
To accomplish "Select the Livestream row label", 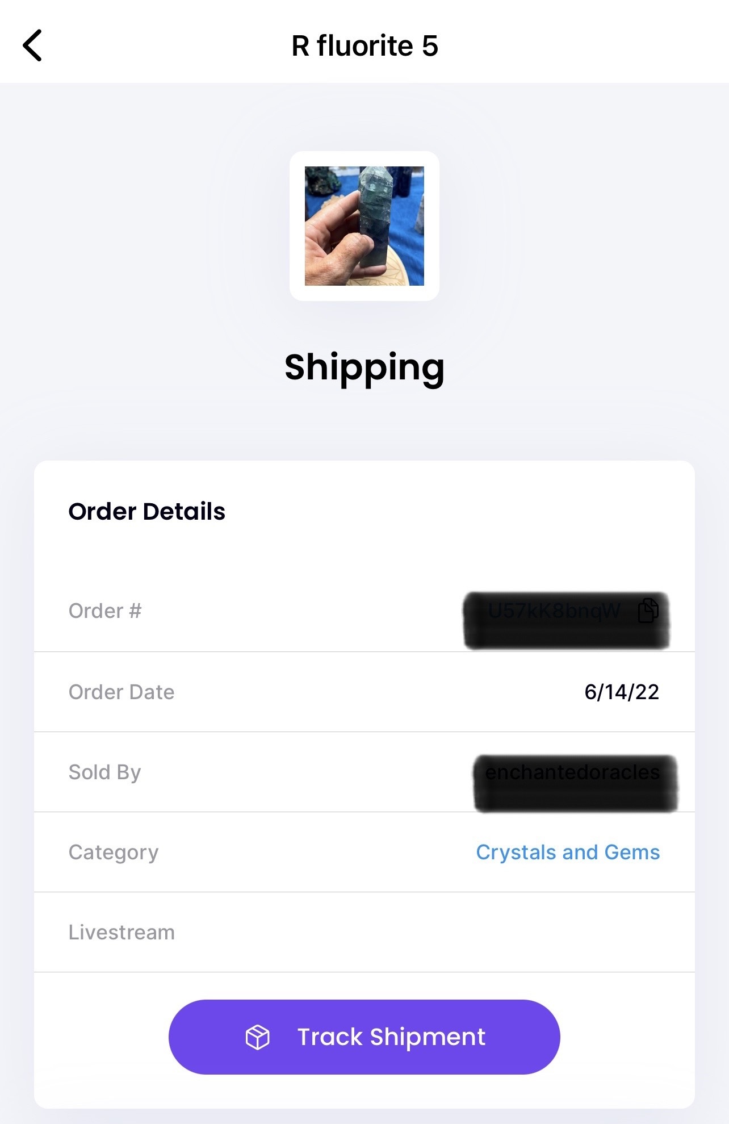I will 122,933.
